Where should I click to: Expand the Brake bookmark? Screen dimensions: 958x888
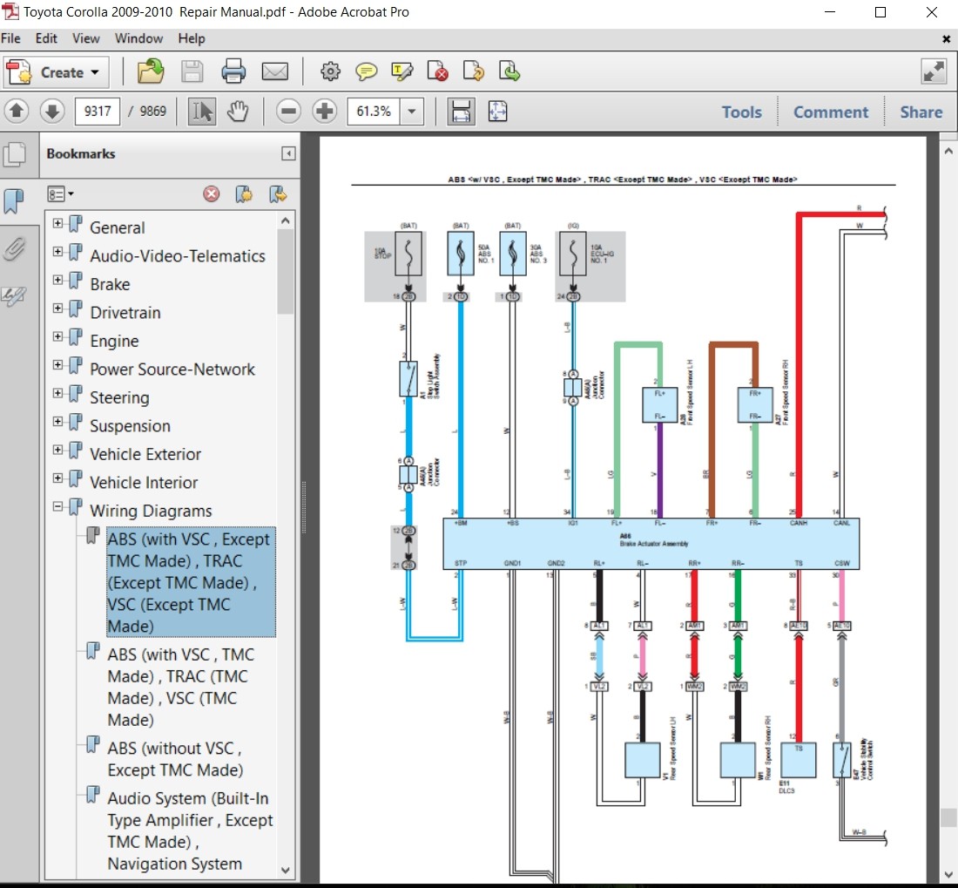point(57,280)
